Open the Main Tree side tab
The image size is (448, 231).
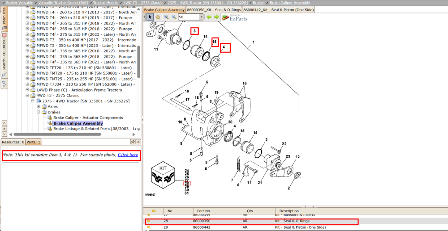click(4, 18)
